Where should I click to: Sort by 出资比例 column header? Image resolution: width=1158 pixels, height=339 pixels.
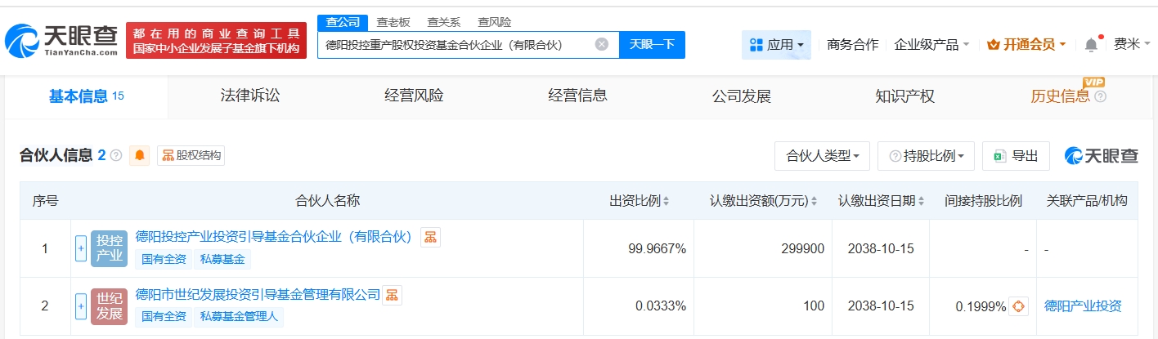[639, 201]
